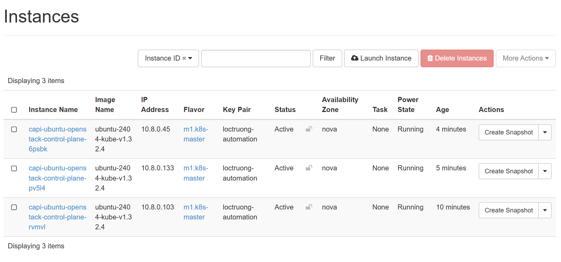The width and height of the screenshot is (561, 262).
Task: Click the Filter button
Action: pos(327,58)
